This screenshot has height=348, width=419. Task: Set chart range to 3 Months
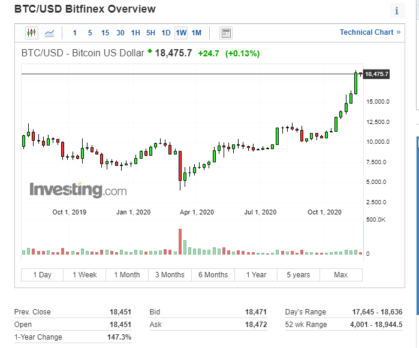(170, 275)
